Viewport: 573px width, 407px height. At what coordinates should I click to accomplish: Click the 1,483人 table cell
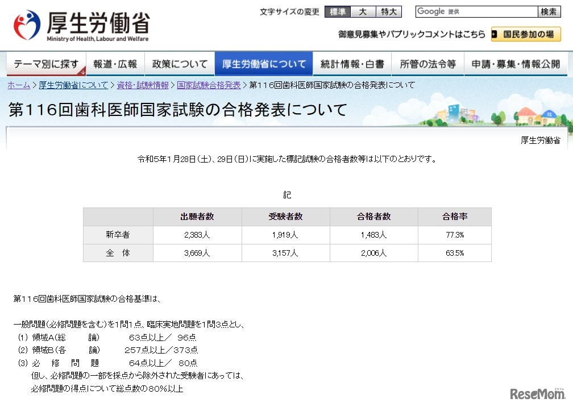click(374, 235)
